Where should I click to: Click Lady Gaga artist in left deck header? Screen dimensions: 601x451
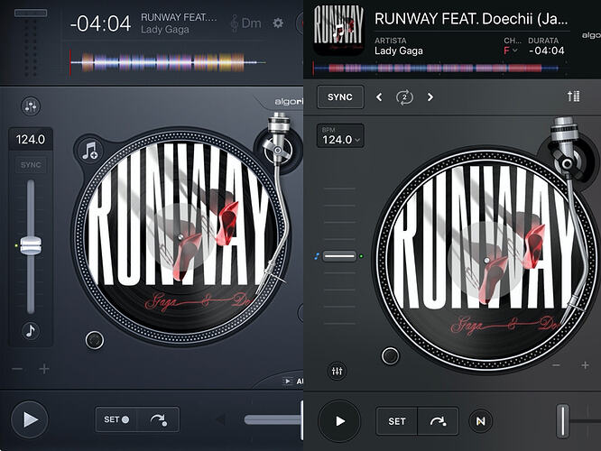pyautogui.click(x=165, y=30)
